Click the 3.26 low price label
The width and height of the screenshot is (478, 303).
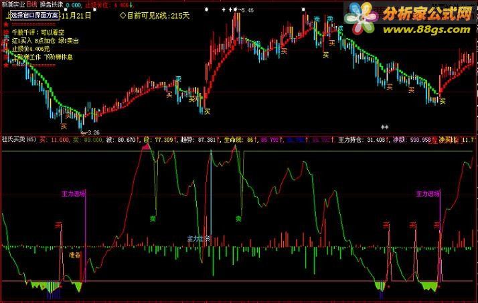coord(92,133)
